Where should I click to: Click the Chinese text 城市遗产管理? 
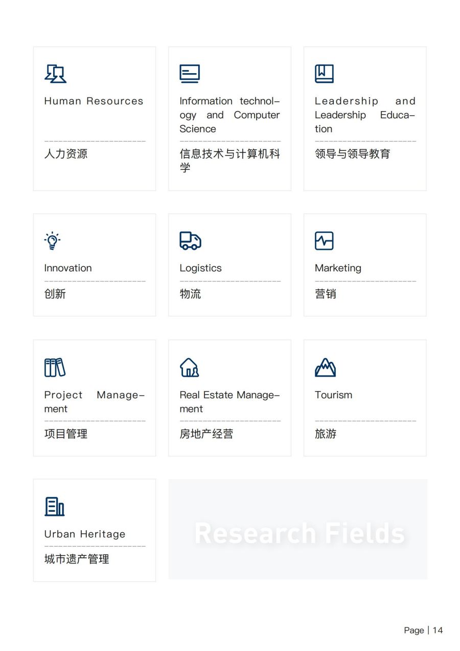(x=77, y=559)
